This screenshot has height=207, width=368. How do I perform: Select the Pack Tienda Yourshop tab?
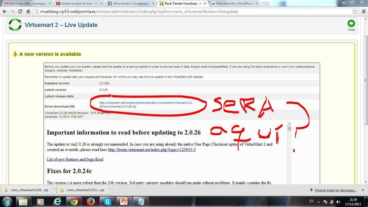click(183, 4)
